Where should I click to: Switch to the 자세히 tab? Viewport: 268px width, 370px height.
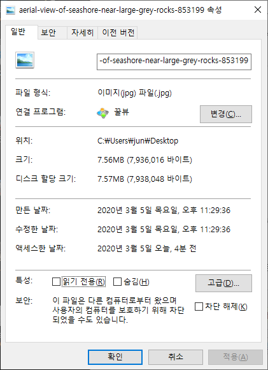pyautogui.click(x=82, y=33)
